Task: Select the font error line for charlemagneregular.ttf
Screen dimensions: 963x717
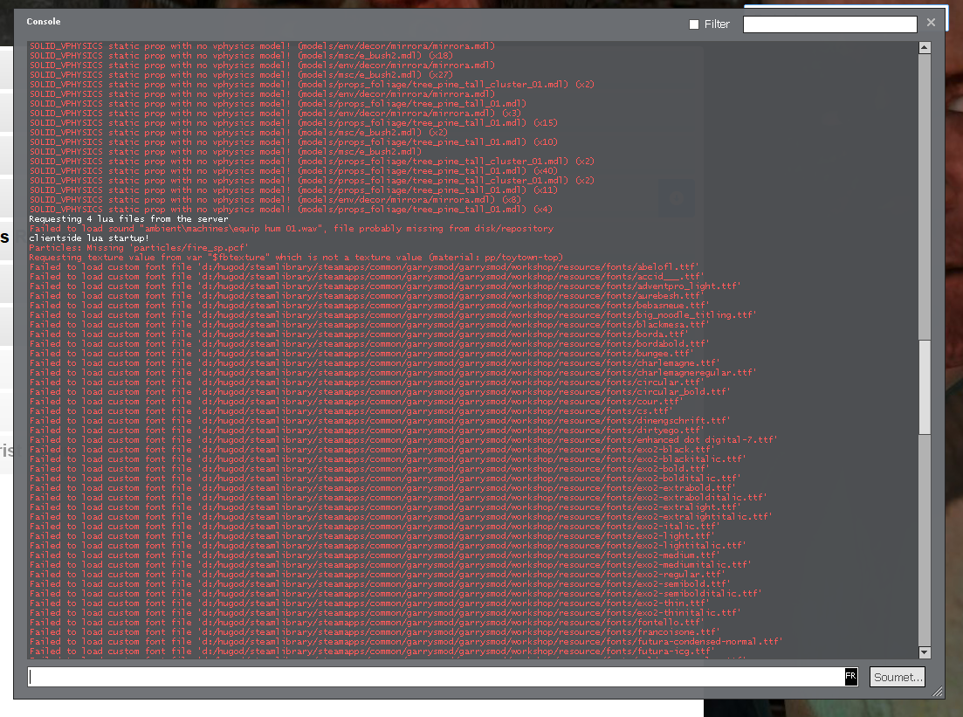Action: [x=393, y=372]
